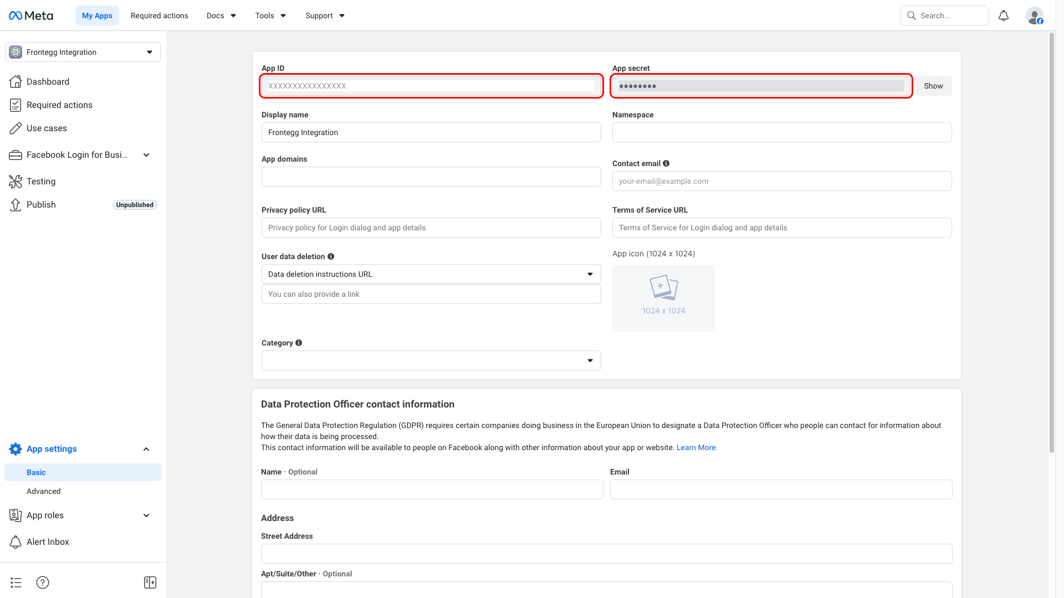
Task: Show the App secret
Action: click(x=933, y=86)
